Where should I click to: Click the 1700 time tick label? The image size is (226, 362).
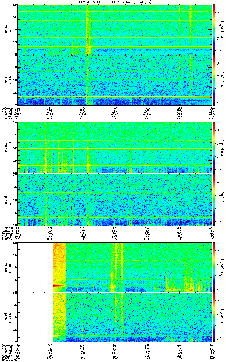tap(179, 357)
